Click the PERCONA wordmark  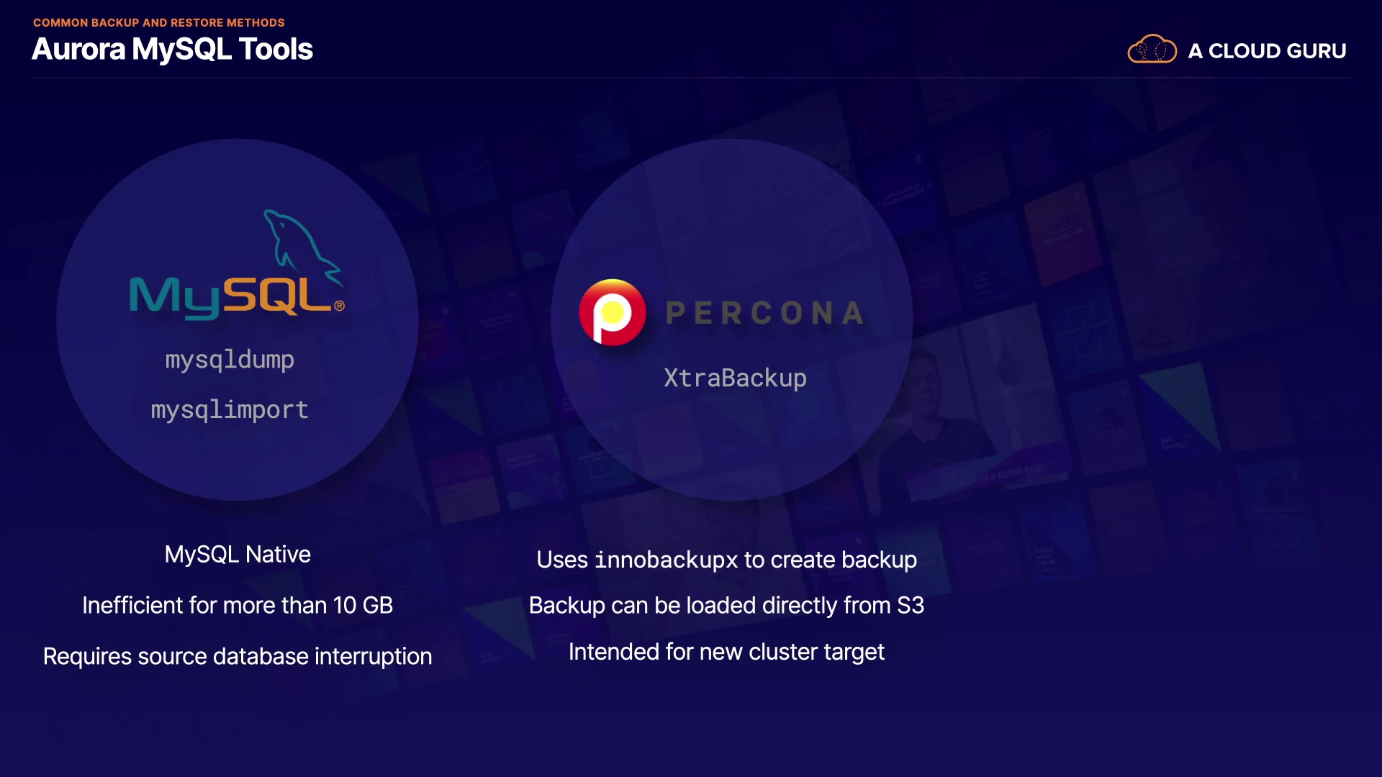(764, 313)
